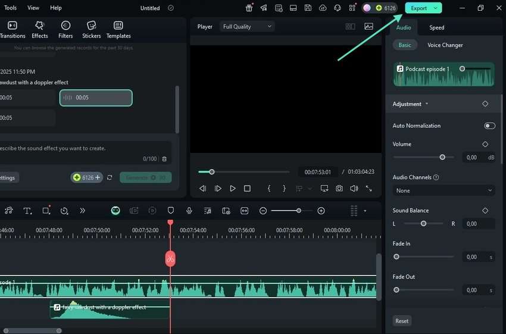Viewport: 506px width, 334px height.
Task: Click the Volume slider handle
Action: [x=442, y=157]
